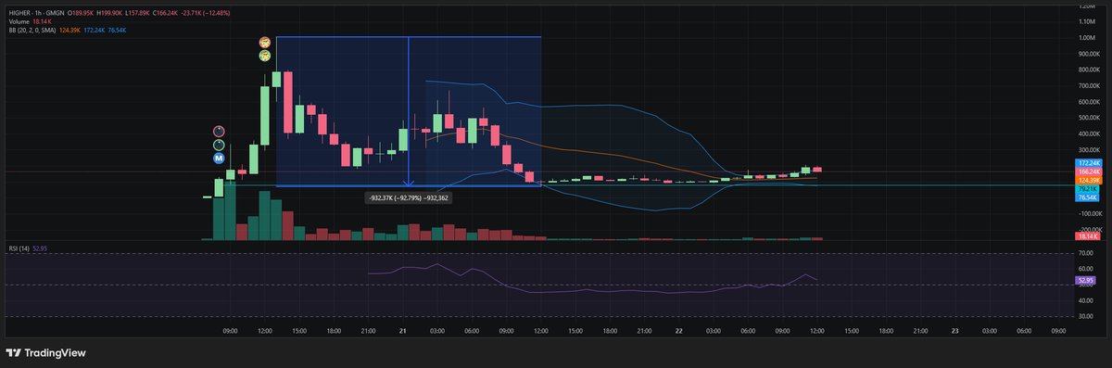1112x368 pixels.
Task: Click the green clock event marker
Action: point(219,145)
